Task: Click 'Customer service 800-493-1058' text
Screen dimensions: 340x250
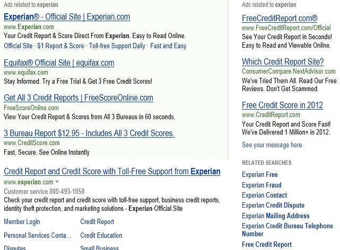Action: pyautogui.click(x=44, y=191)
